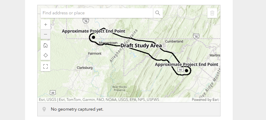The width and height of the screenshot is (266, 120).
Task: Click the magnifying glass search button
Action: [158, 13]
